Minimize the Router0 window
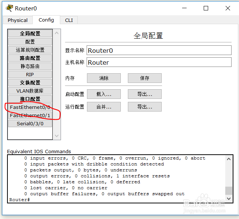Image resolution: width=239 pixels, height=219 pixels. [184, 8]
